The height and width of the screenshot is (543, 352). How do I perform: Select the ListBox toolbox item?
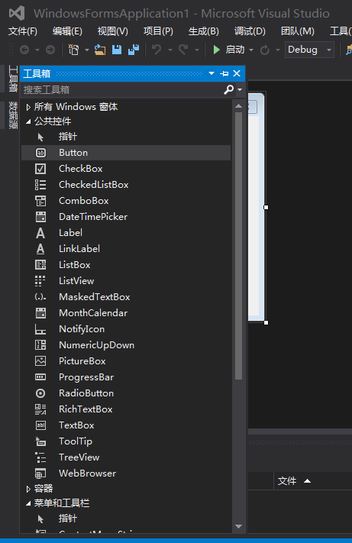[x=126, y=265]
